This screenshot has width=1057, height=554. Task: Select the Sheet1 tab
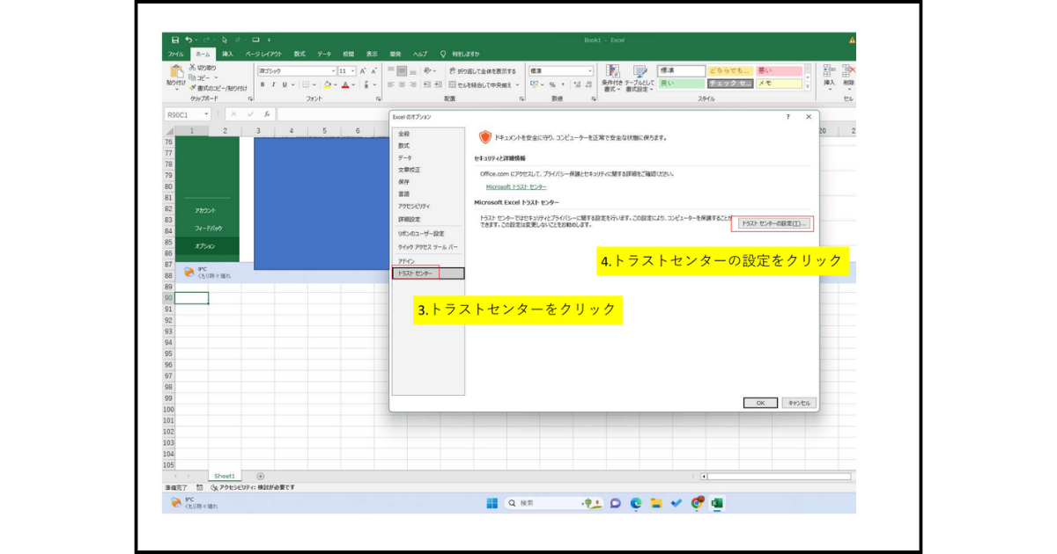point(225,476)
